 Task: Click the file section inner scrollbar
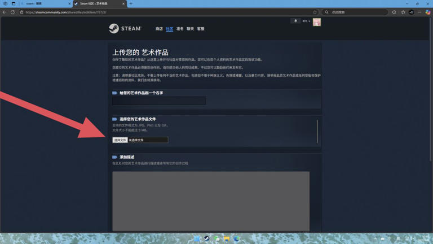tap(317, 132)
